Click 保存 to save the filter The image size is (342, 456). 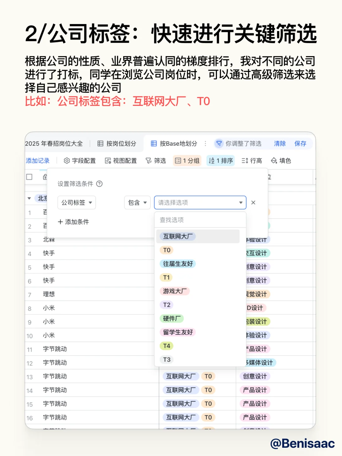click(x=300, y=144)
